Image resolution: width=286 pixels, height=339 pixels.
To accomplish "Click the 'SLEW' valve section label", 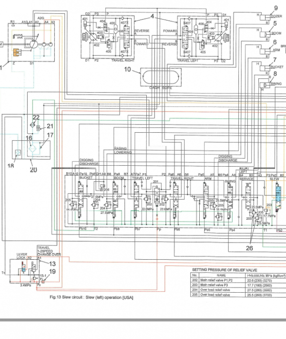I will click(x=274, y=179).
